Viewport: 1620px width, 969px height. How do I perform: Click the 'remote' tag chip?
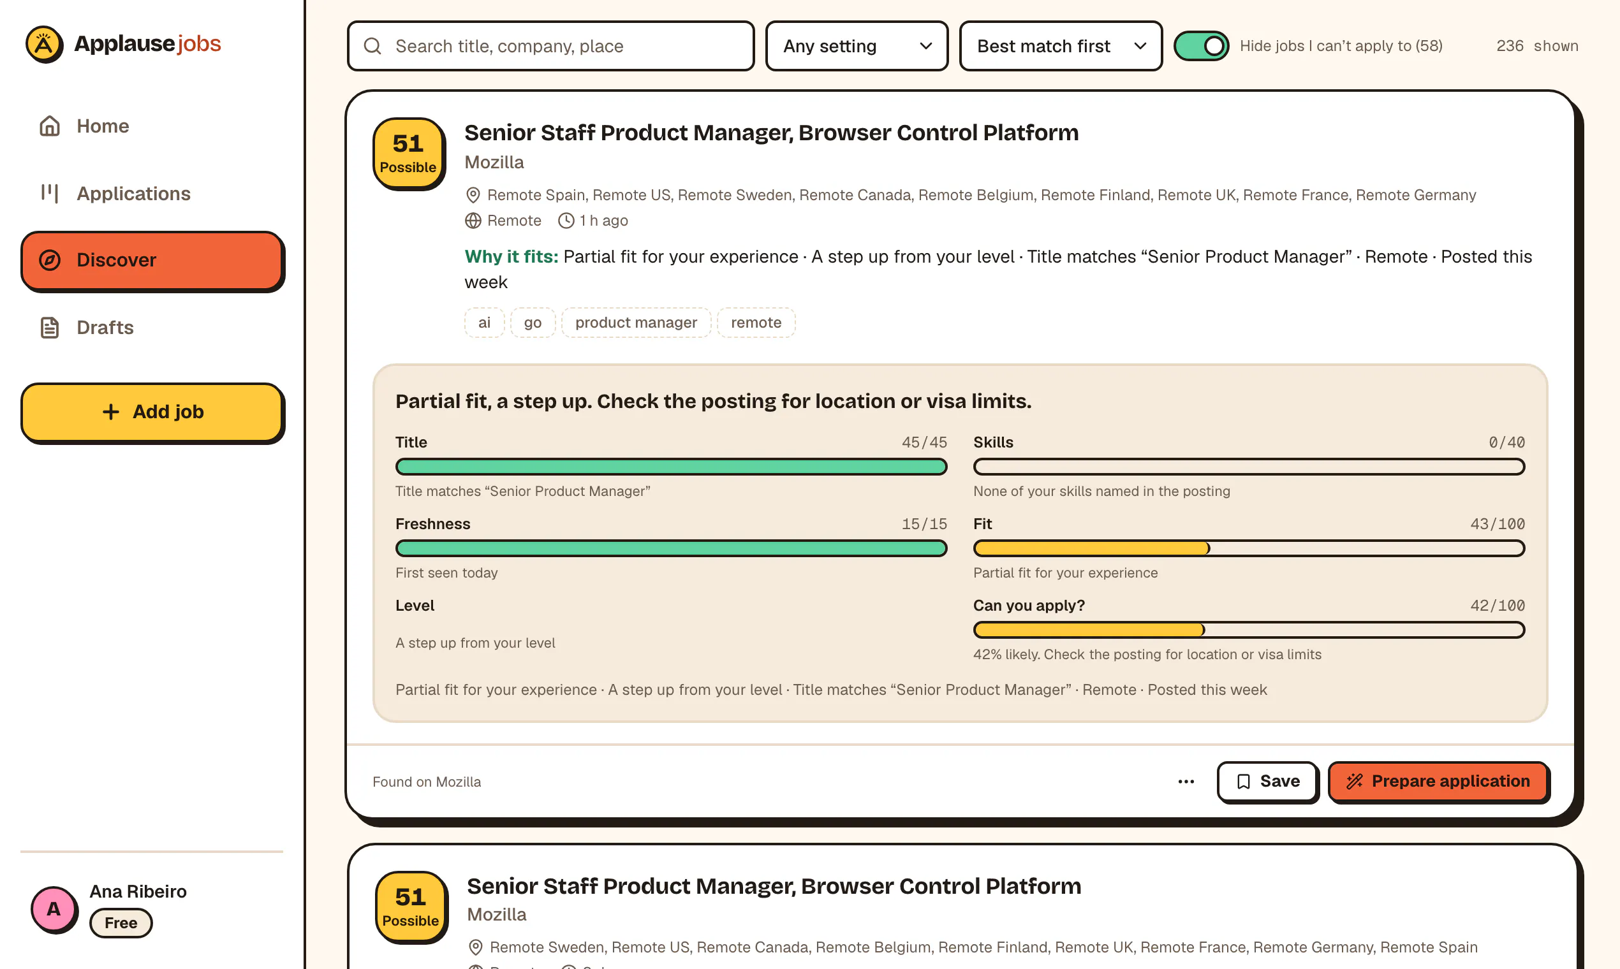756,323
